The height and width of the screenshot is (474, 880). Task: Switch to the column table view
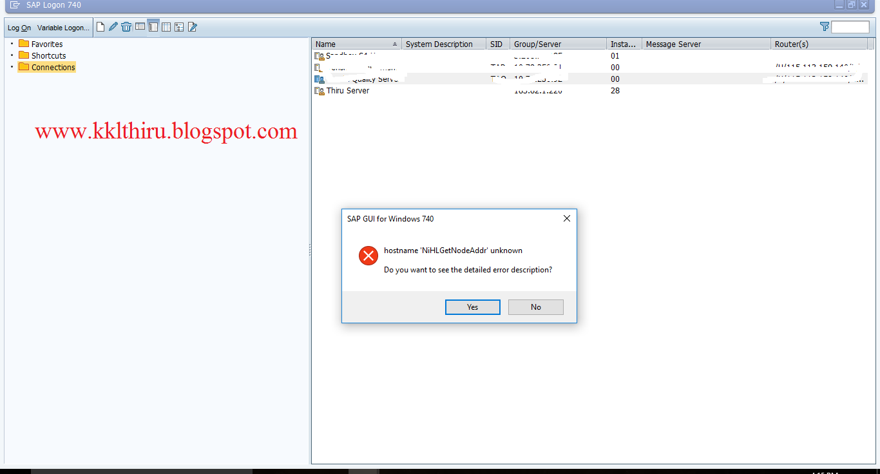pyautogui.click(x=166, y=26)
